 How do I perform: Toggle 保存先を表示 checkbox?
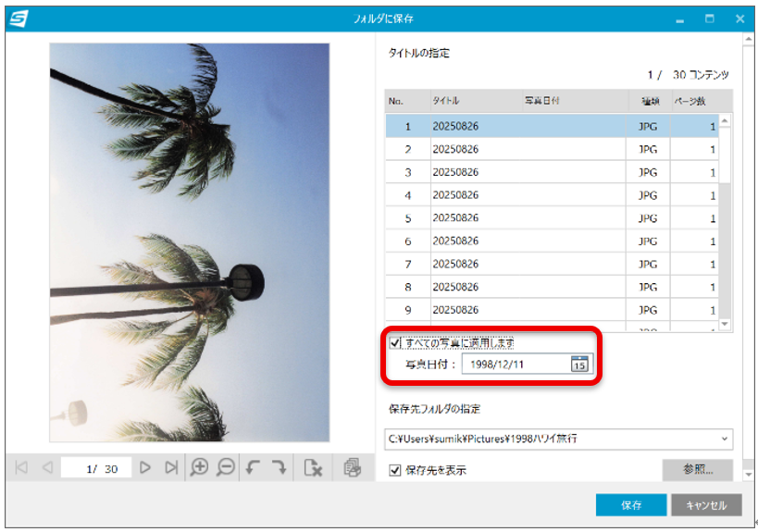pos(395,470)
